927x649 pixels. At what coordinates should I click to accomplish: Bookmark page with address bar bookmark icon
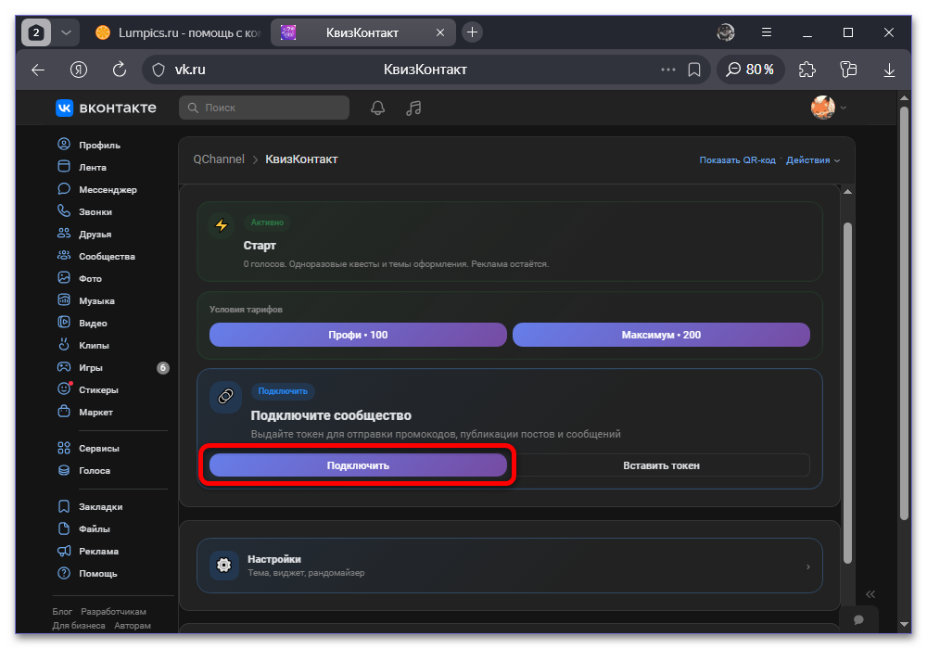point(694,70)
